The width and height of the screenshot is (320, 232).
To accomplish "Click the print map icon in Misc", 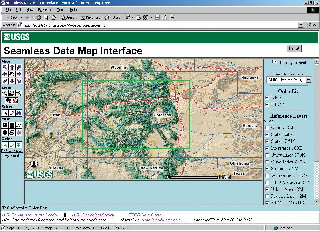I will [12, 132].
